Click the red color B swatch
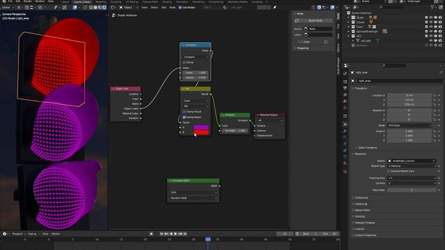This screenshot has height=250, width=445. coord(201,132)
